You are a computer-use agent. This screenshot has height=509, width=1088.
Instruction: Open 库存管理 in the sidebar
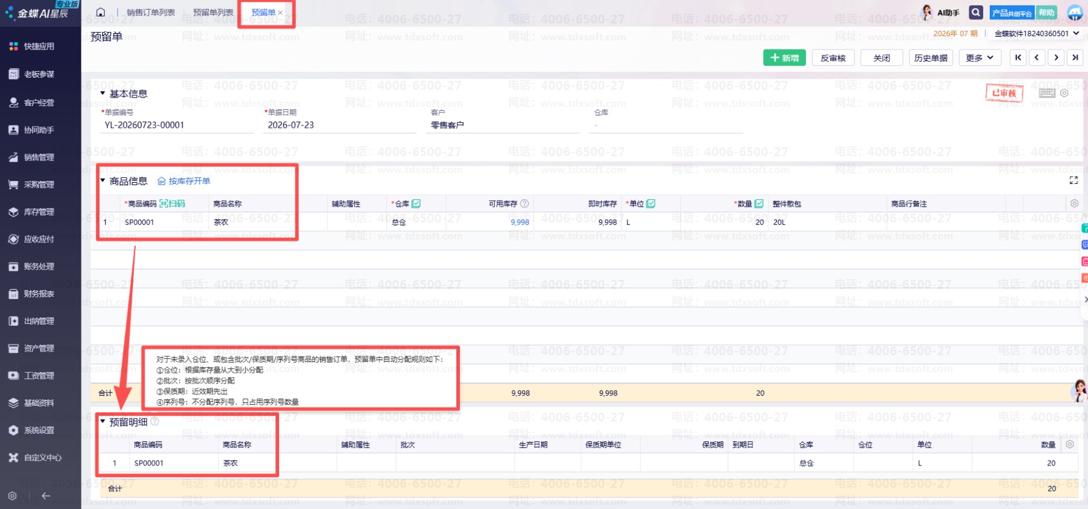[x=39, y=212]
